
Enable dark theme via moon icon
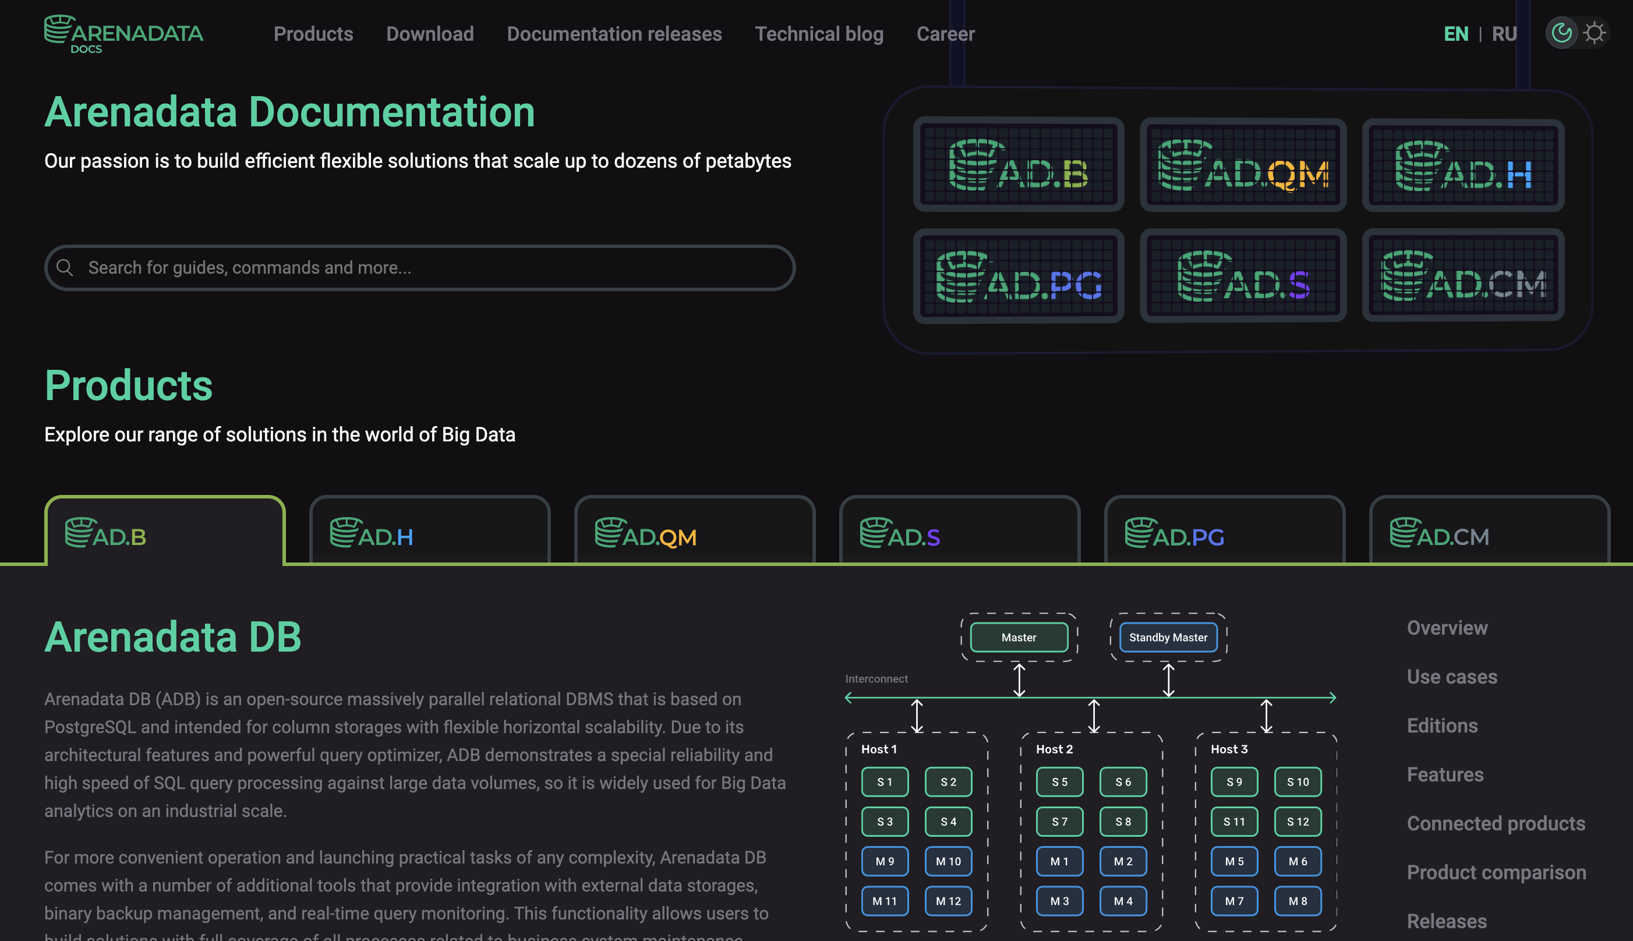1561,32
